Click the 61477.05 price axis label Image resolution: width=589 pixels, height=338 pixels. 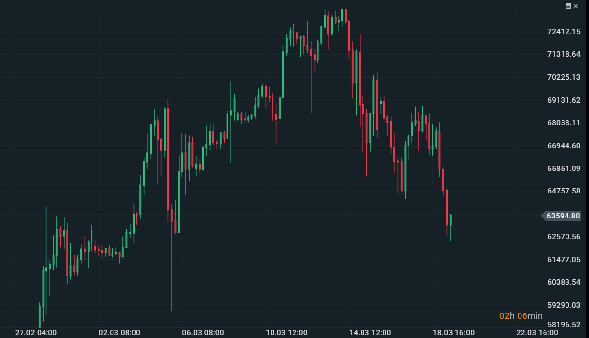coord(564,260)
